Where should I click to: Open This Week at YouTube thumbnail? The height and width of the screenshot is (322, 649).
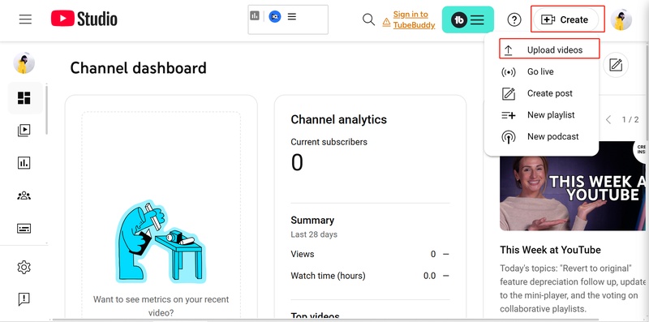tap(573, 186)
